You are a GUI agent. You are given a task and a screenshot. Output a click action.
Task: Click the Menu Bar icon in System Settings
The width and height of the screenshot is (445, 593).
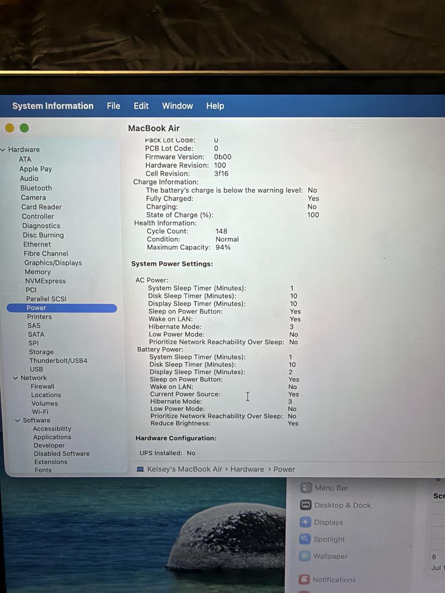coord(306,488)
